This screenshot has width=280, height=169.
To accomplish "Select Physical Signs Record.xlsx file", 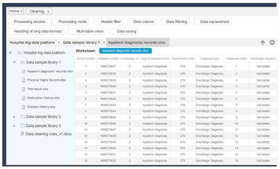I will 46,80.
